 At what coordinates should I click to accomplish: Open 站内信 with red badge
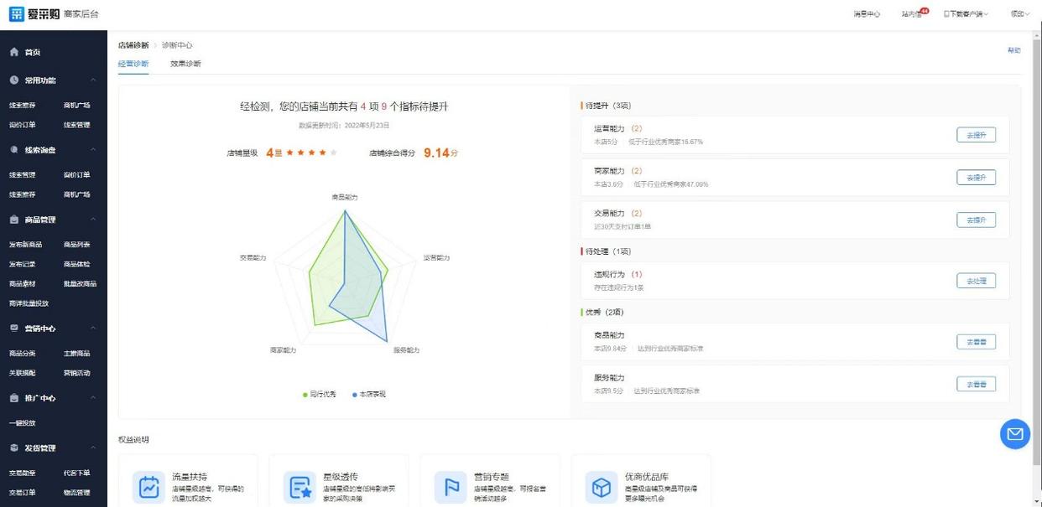[x=913, y=14]
